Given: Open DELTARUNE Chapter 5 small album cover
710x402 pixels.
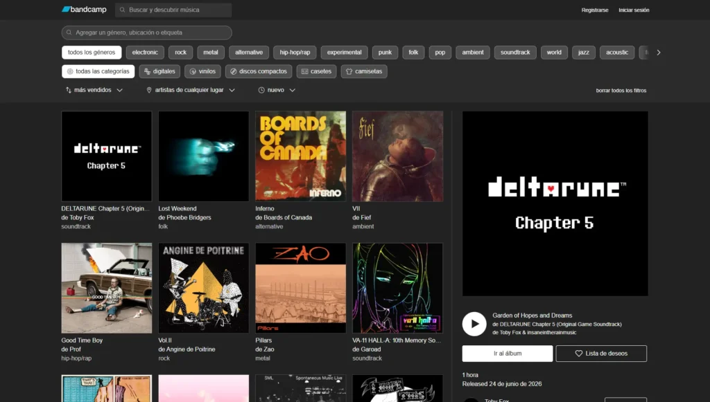Looking at the screenshot, I should pyautogui.click(x=107, y=156).
